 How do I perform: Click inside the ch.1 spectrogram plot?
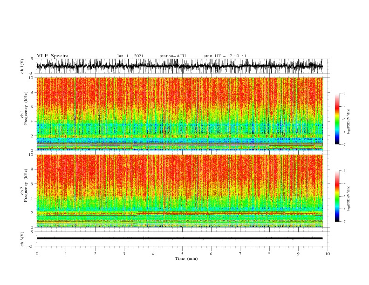[179, 114]
